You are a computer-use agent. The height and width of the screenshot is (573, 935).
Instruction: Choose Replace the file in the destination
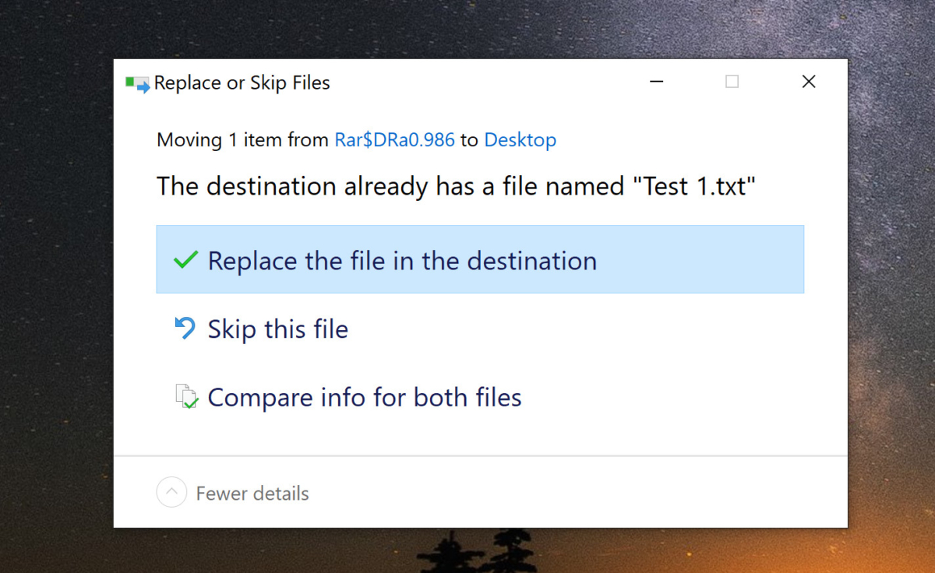(401, 260)
